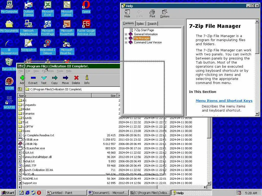Open the View menu in 7-Zip
The height and width of the screenshot is (196, 262).
pos(36,71)
